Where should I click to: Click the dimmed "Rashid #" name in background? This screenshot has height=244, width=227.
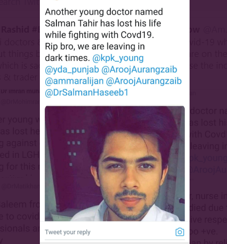[20, 30]
